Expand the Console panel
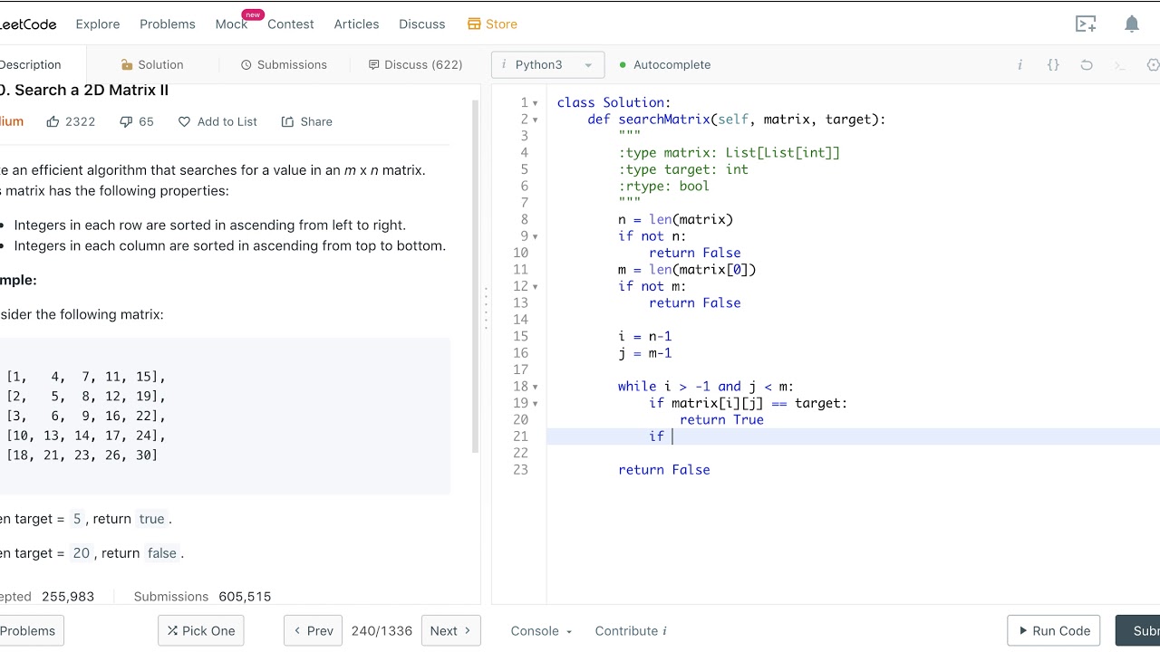The width and height of the screenshot is (1160, 652). coord(541,631)
